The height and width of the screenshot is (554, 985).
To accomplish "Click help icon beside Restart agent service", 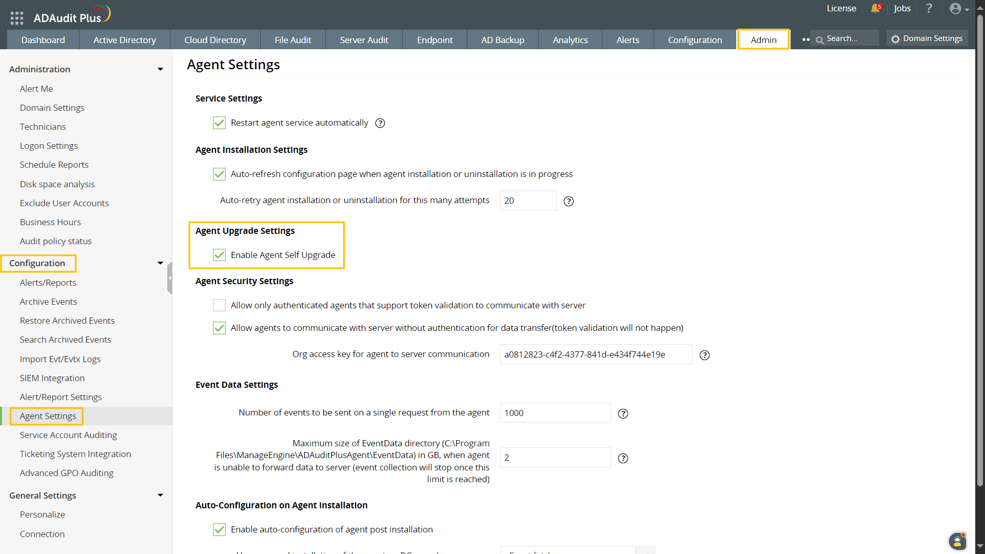I will pyautogui.click(x=380, y=123).
